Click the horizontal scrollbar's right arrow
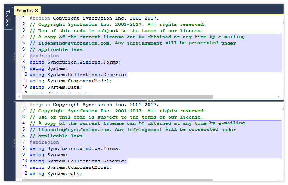This screenshot has width=288, height=185. coord(278,96)
